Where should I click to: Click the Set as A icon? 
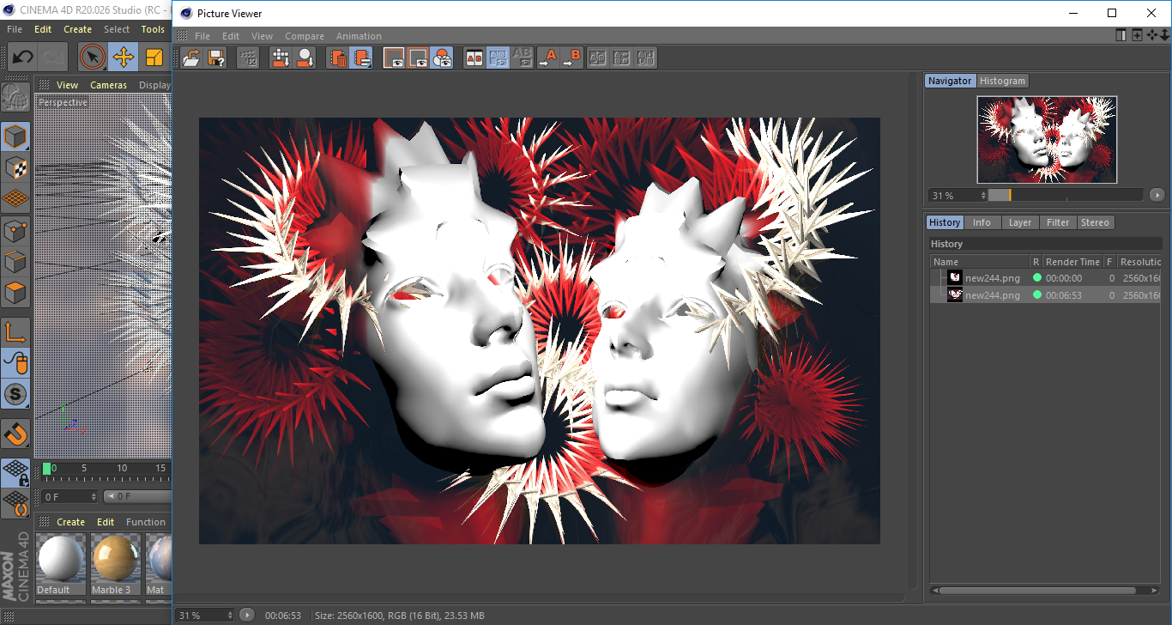point(547,58)
